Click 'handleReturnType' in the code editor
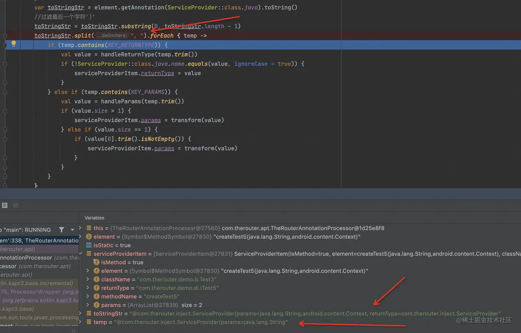The image size is (521, 333). pyautogui.click(x=128, y=54)
